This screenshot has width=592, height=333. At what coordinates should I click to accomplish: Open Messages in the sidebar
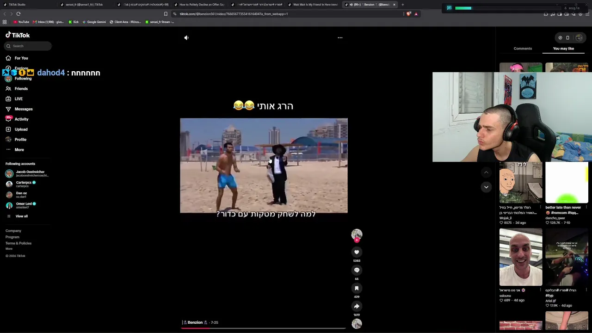pyautogui.click(x=24, y=109)
